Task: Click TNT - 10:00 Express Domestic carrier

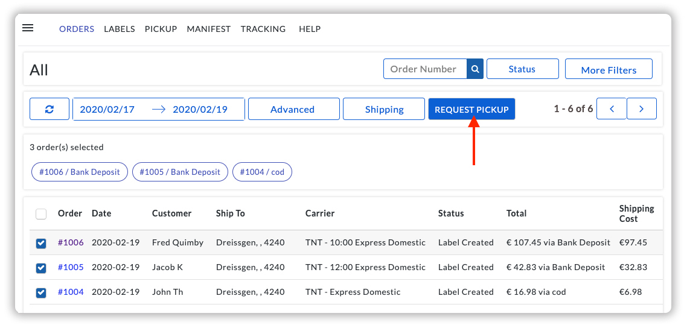Action: [365, 242]
